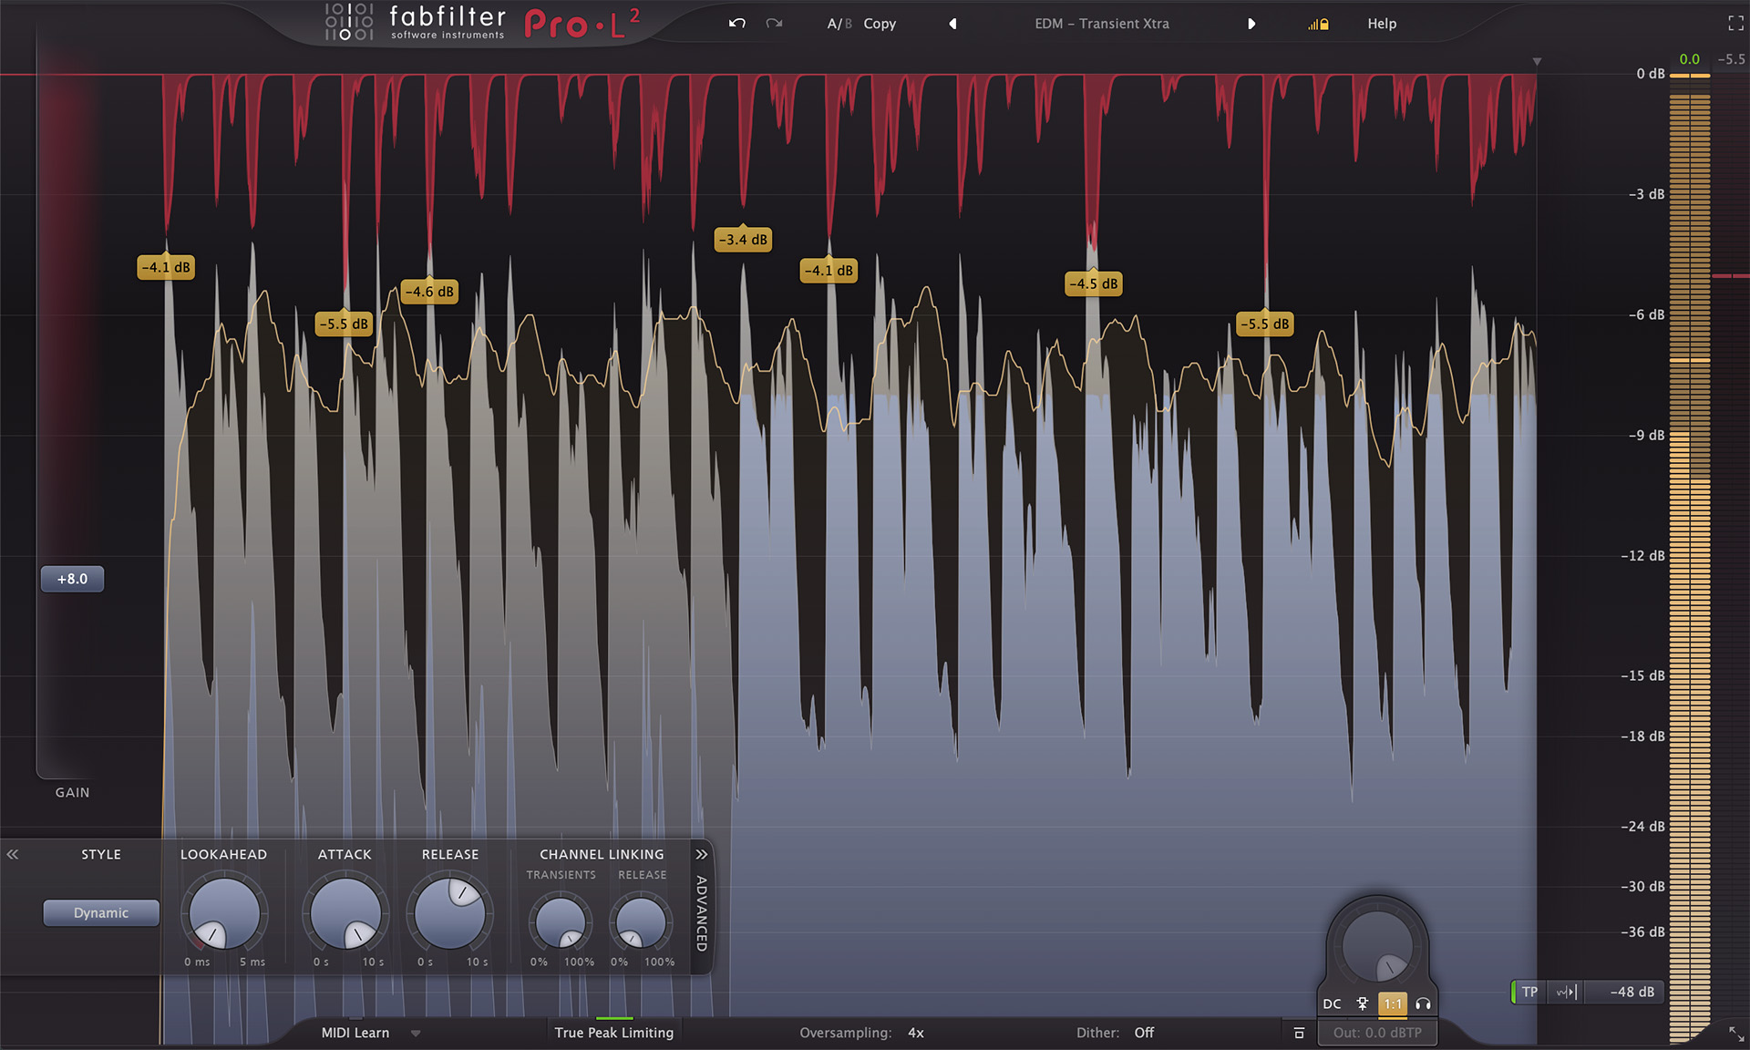
Task: Toggle the 1:1 unity gain button
Action: (1393, 1004)
